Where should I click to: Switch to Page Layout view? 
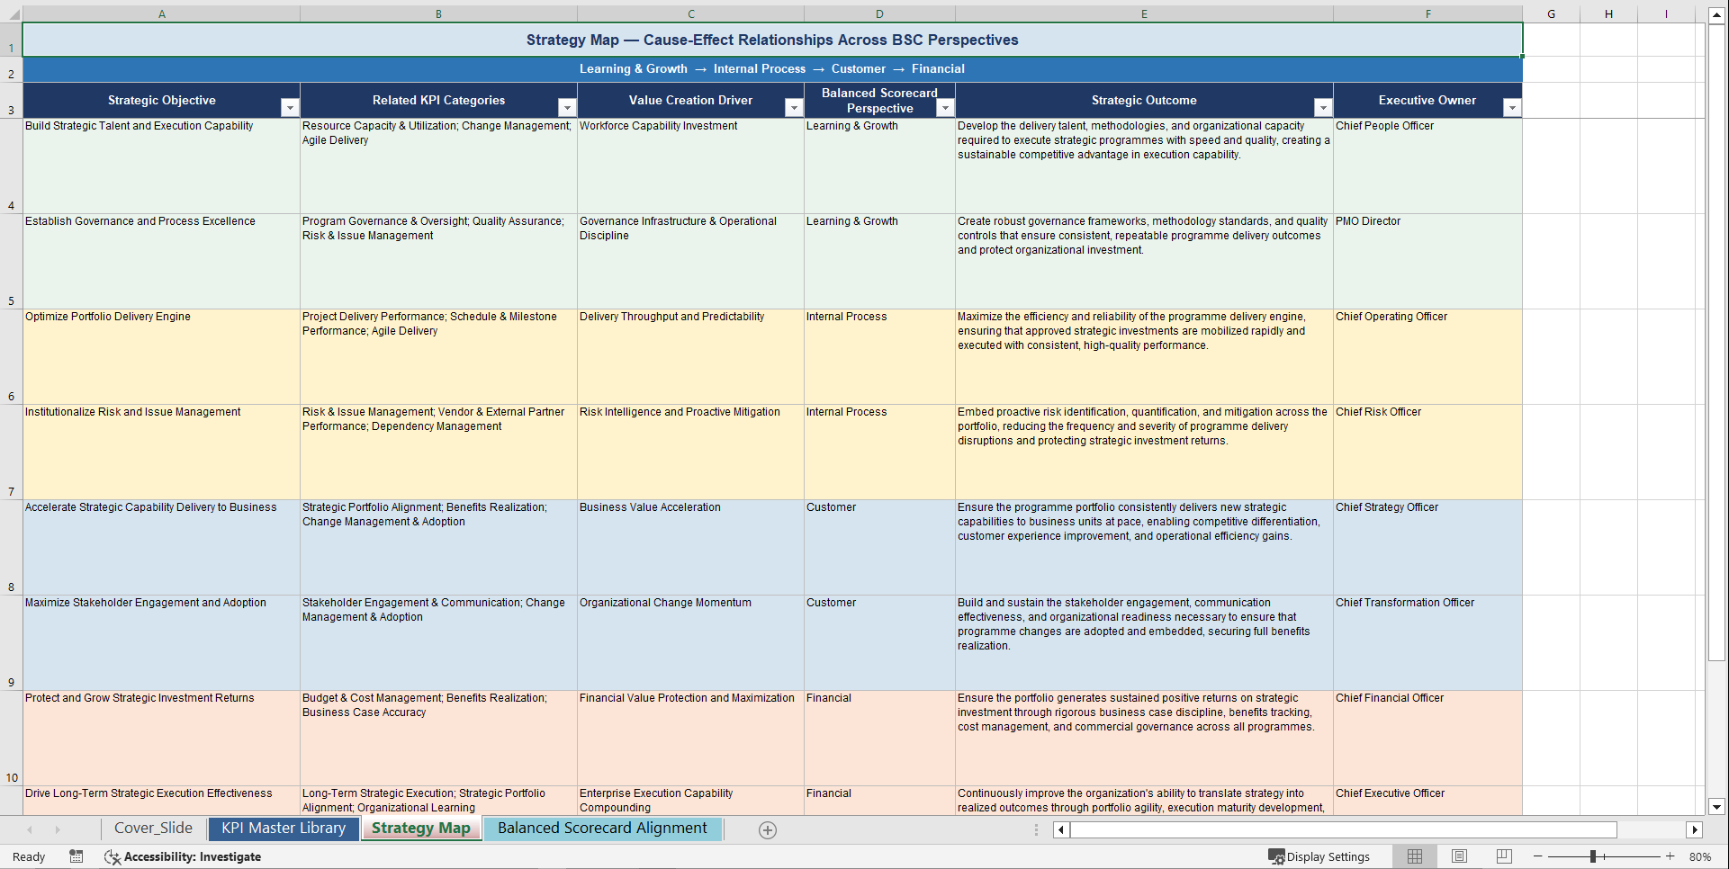[x=1459, y=856]
